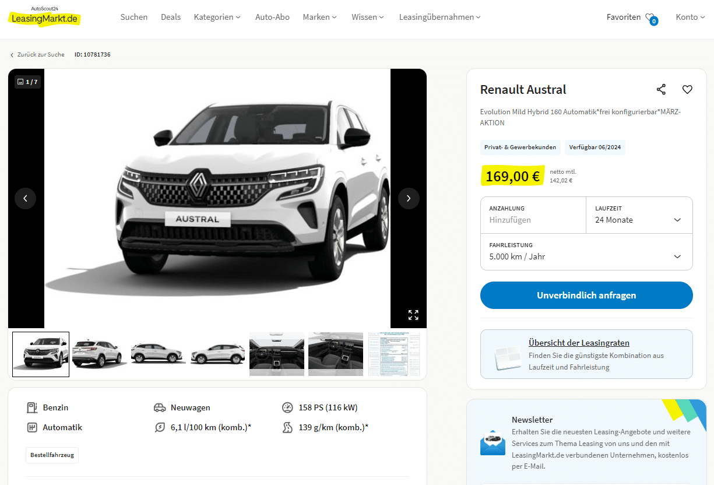
Task: Click the CO2 emission icon beside 139 g/km
Action: click(x=287, y=427)
